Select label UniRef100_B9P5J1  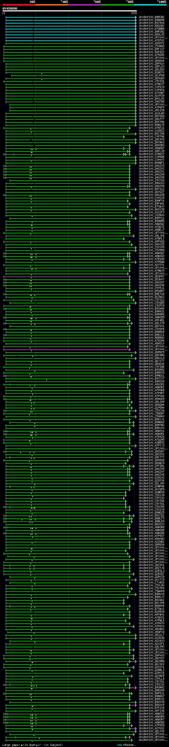152,693
